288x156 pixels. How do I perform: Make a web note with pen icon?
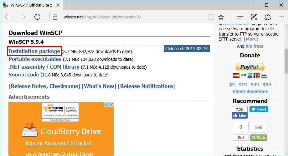point(254,17)
